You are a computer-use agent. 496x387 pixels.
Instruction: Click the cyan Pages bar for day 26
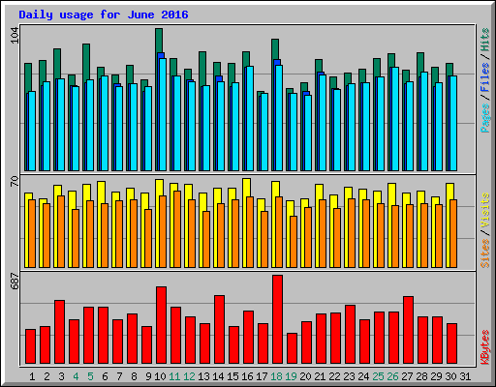point(395,119)
